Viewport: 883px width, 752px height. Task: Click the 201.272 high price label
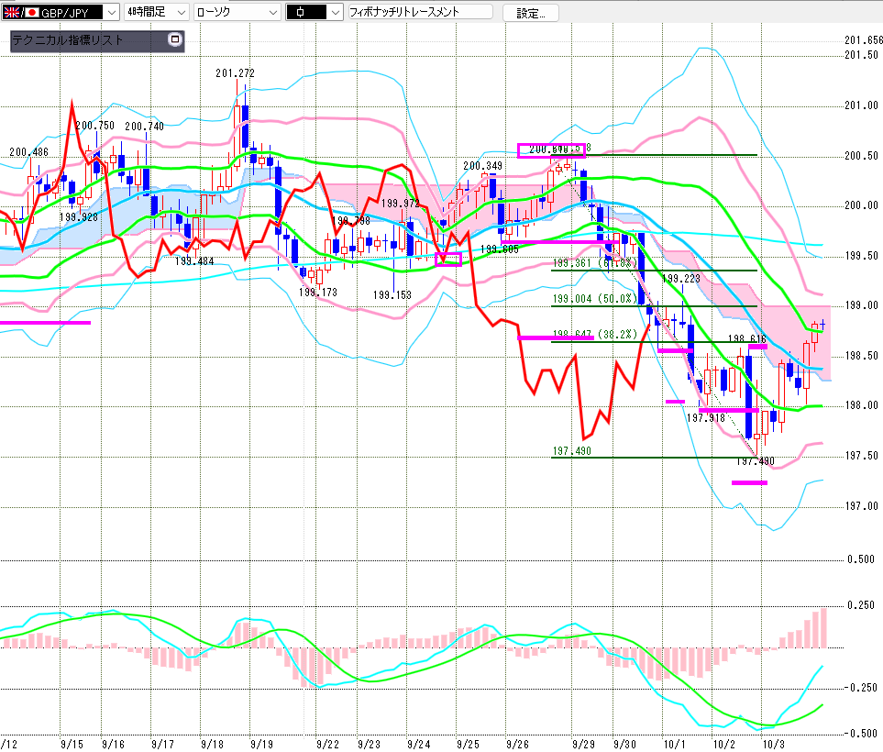[235, 73]
